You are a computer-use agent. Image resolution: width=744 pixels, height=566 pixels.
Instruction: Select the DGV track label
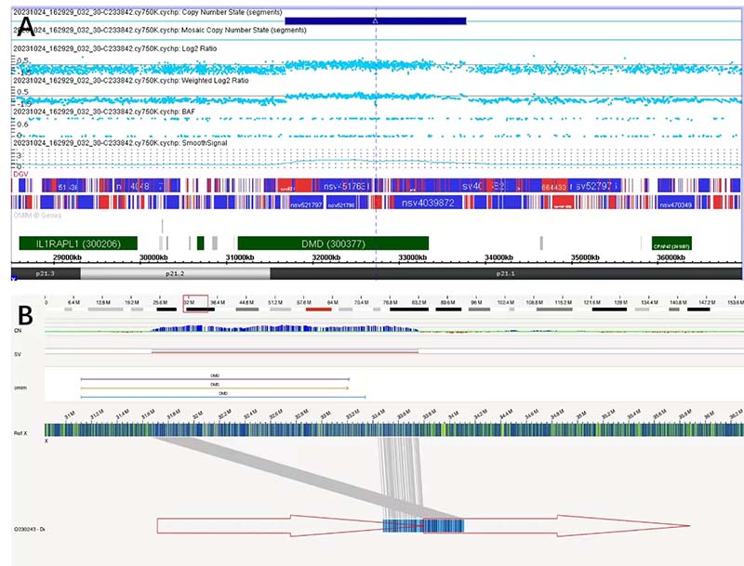click(20, 174)
